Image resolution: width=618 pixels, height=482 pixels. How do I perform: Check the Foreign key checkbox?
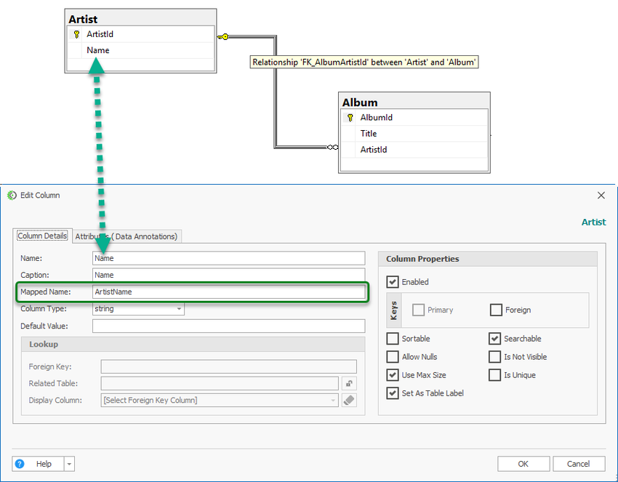496,310
